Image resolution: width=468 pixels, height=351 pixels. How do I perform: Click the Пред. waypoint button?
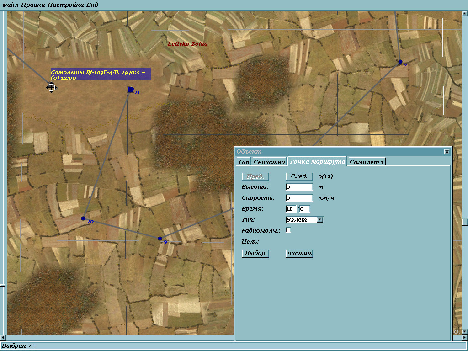255,176
